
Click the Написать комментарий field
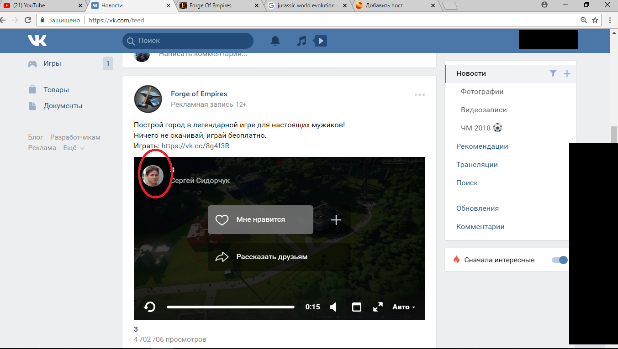tap(203, 54)
